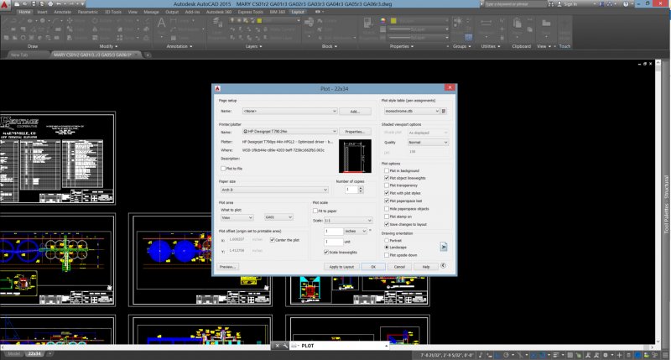Open the What to plot dropdown showing View
Viewport: 671px width, 360px height.
click(237, 217)
